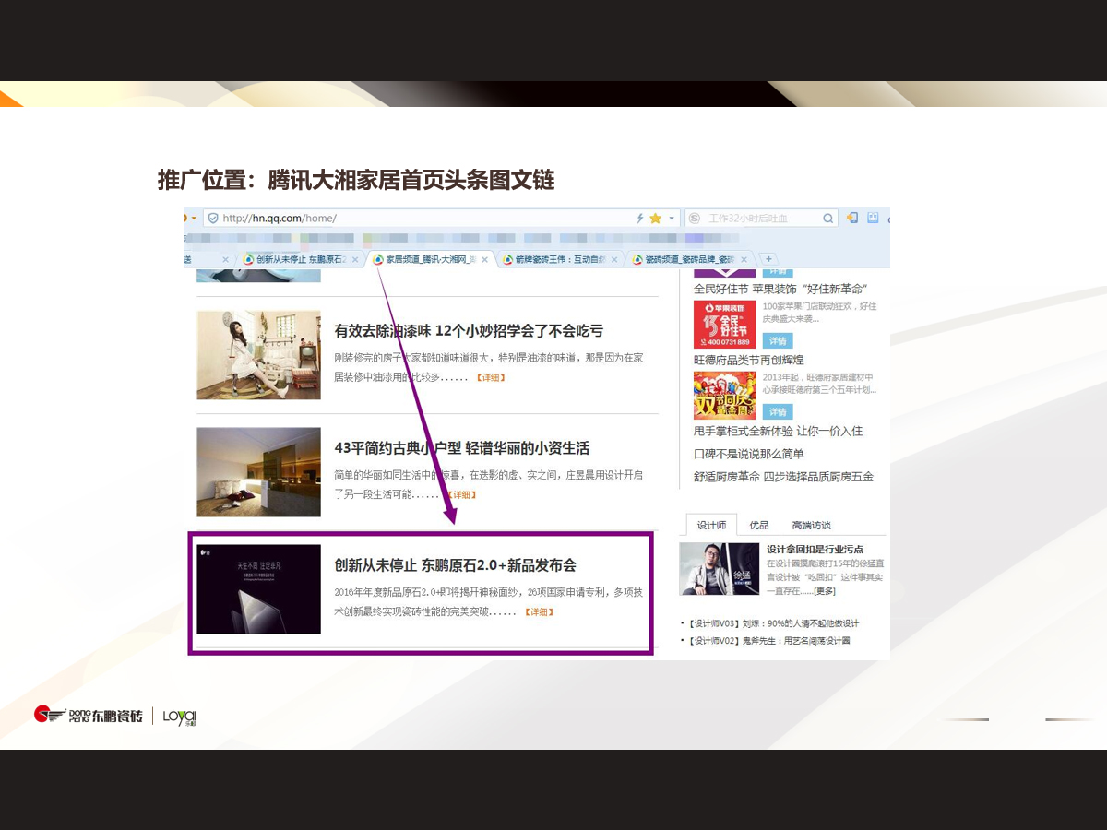Switch to the 箭牌瓷砖王伟 browser tab
This screenshot has height=830, width=1107.
pos(560,260)
